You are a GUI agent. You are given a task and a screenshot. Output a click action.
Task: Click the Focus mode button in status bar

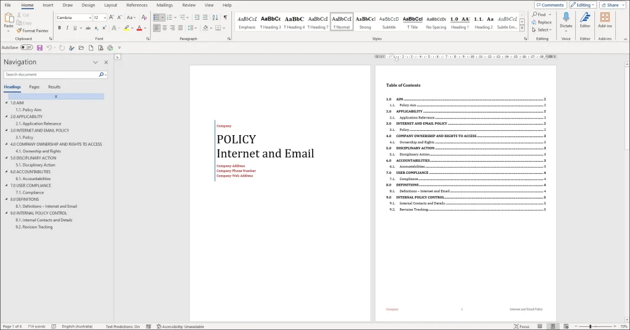(x=522, y=326)
